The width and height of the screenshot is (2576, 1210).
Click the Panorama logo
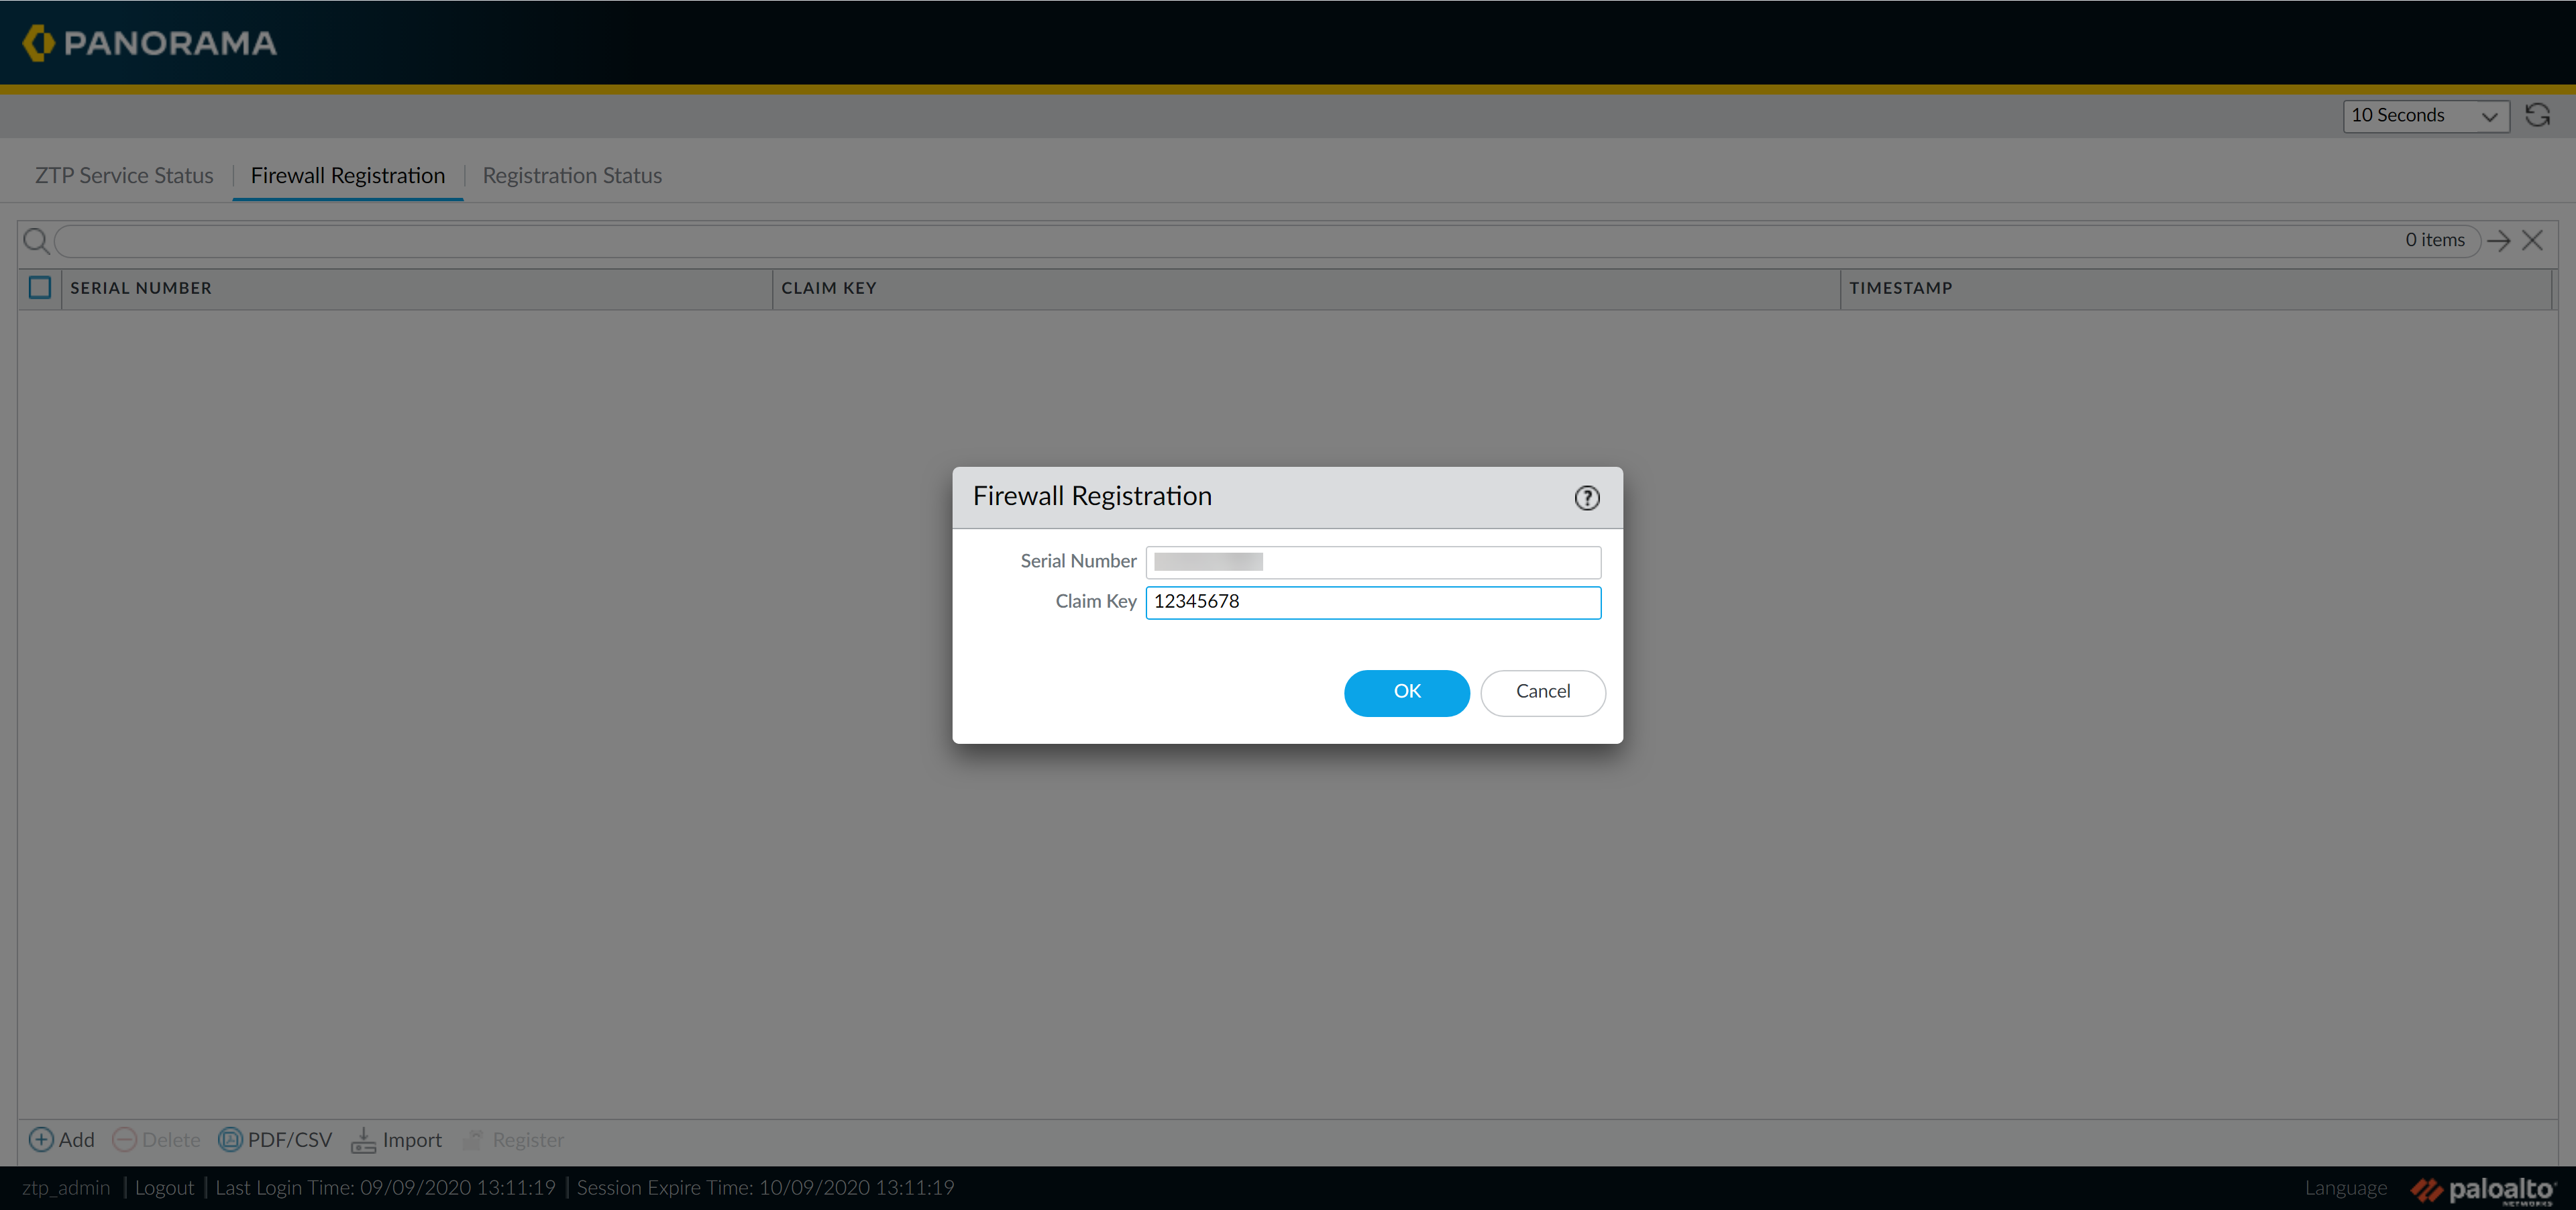tap(150, 43)
